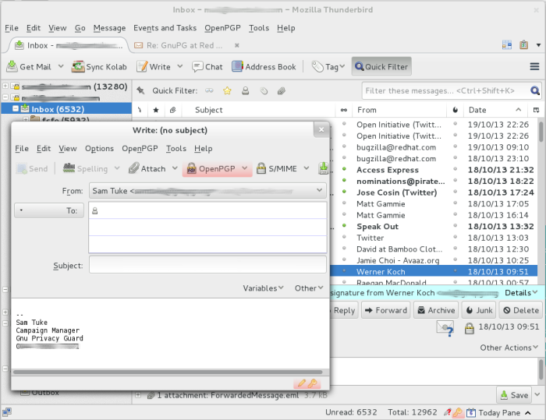Expand S/MIME dropdown arrow

[307, 168]
